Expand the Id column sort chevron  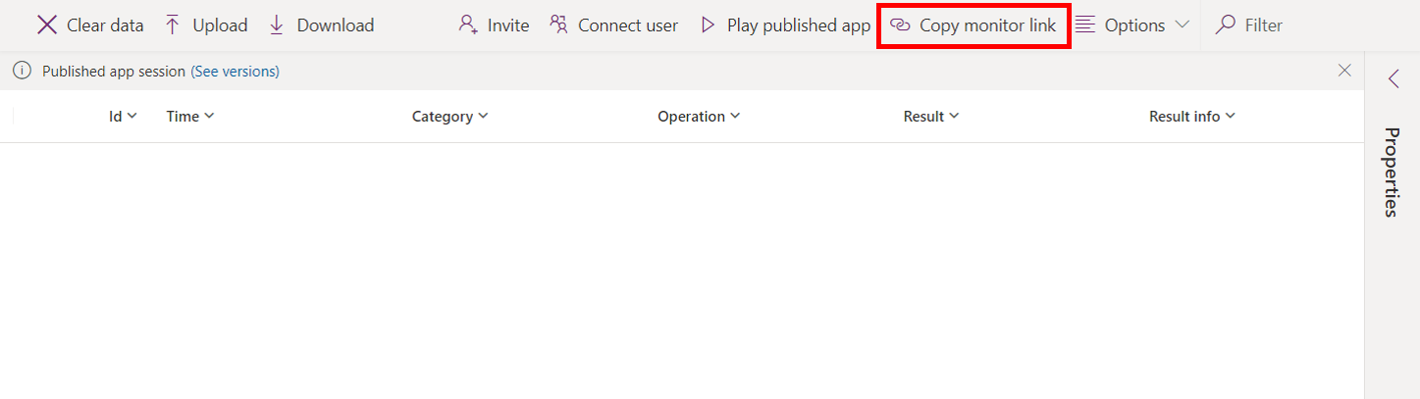tap(132, 116)
